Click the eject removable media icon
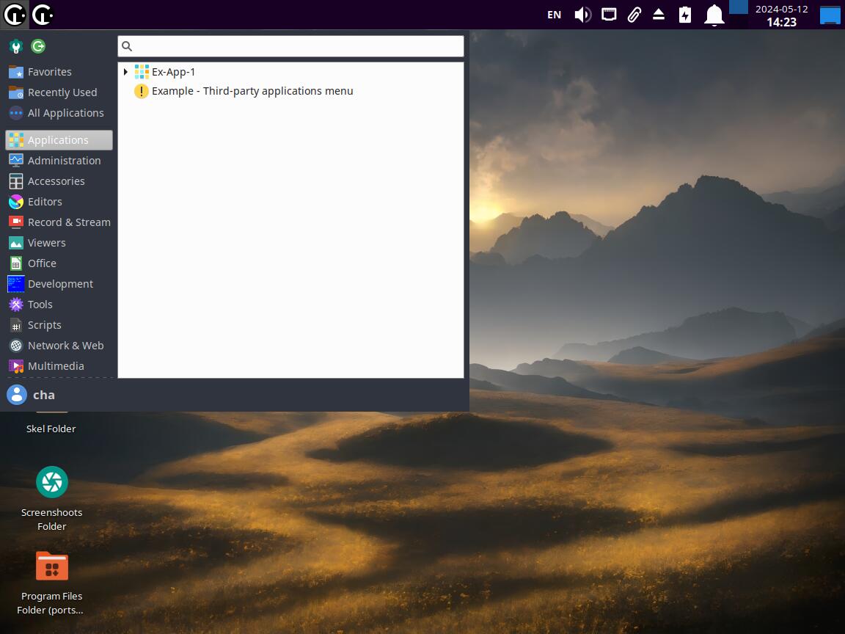The image size is (845, 634). tap(659, 15)
